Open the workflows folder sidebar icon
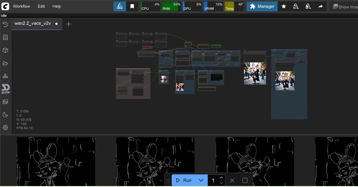 tap(5, 63)
